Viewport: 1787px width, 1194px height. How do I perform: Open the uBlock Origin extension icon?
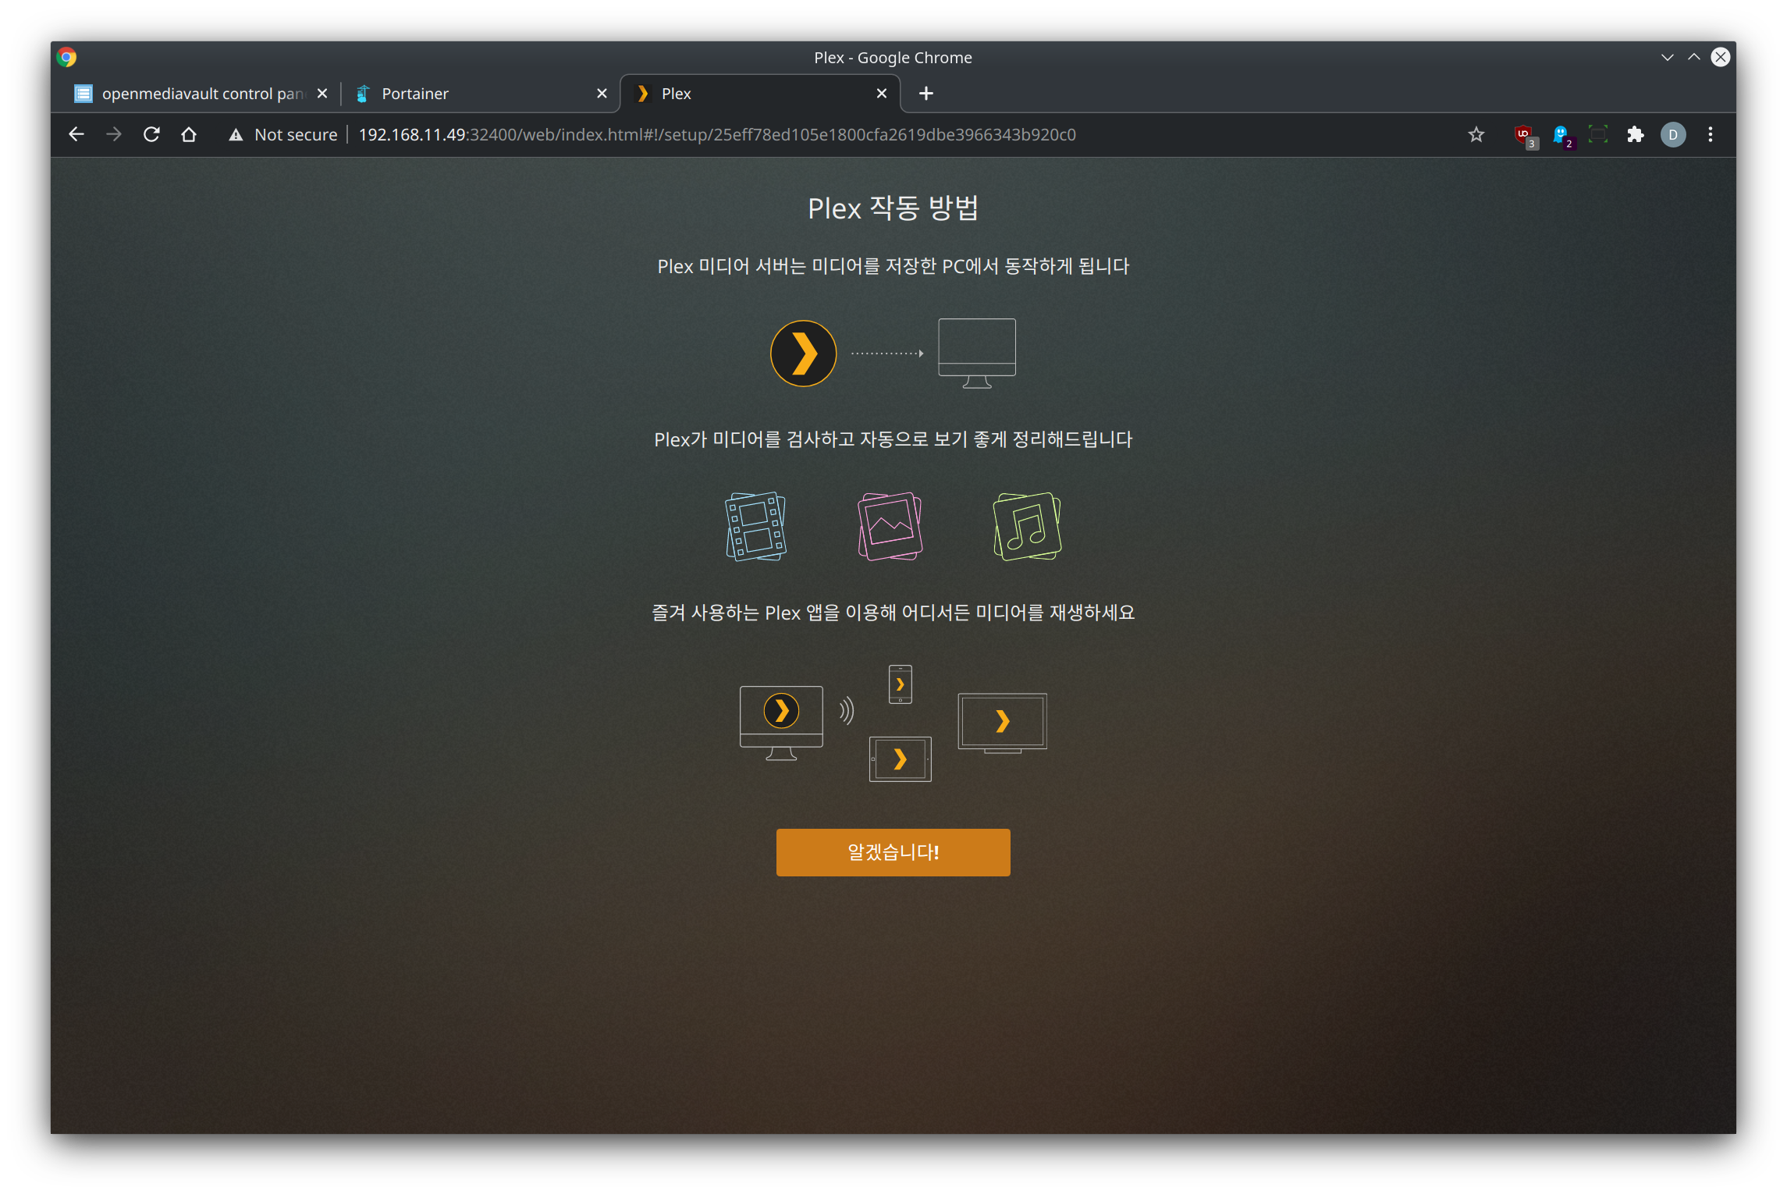[x=1523, y=134]
